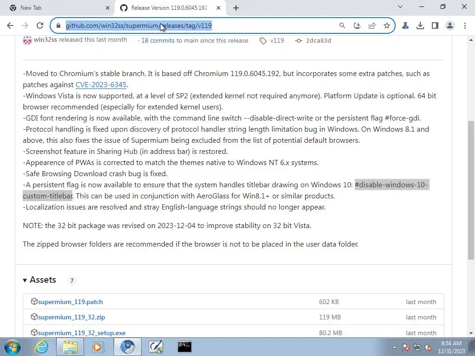Click the package icon beside supermium_119_32_setup.exe
The width and height of the screenshot is (475, 356).
point(34,332)
